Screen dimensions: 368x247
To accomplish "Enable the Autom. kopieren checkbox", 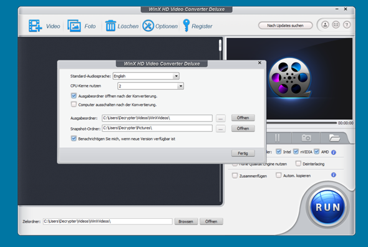I will click(x=279, y=175).
